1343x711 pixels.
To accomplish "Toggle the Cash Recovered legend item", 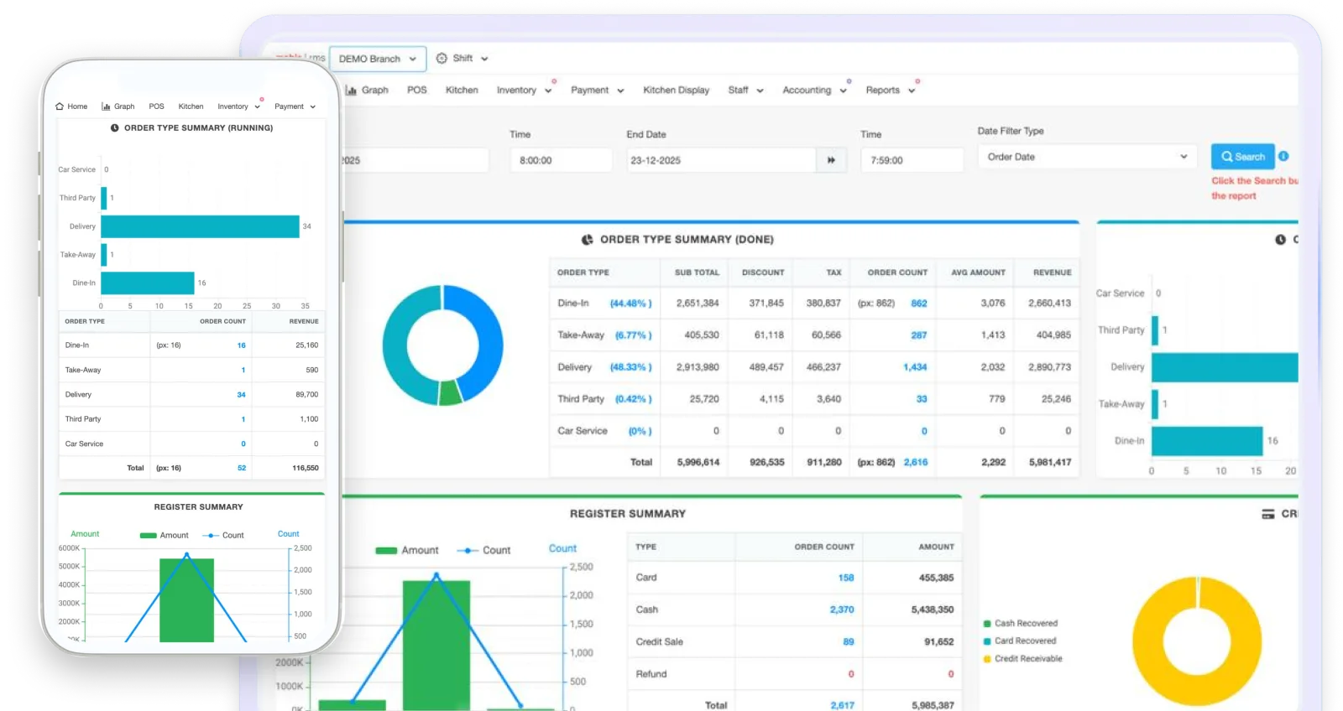I will click(x=1021, y=624).
